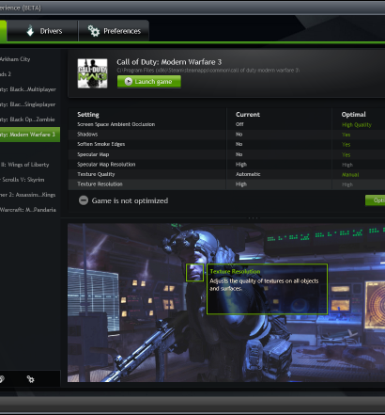385x415 pixels.
Task: Click the Texture Quality setting name
Action: point(96,174)
